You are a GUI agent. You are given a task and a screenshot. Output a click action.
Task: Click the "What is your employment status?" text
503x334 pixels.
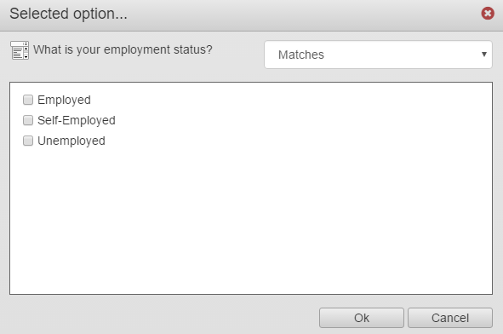click(123, 49)
